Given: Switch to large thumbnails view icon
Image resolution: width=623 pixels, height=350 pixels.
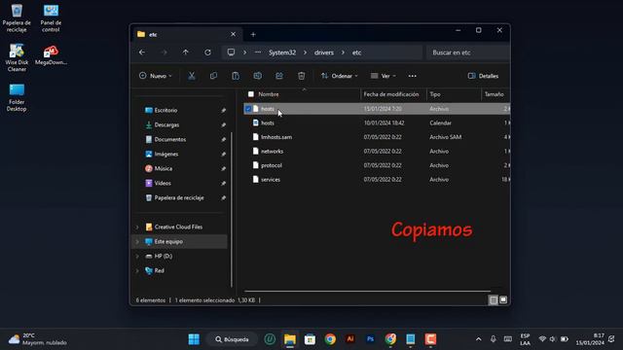Looking at the screenshot, I should 503,300.
